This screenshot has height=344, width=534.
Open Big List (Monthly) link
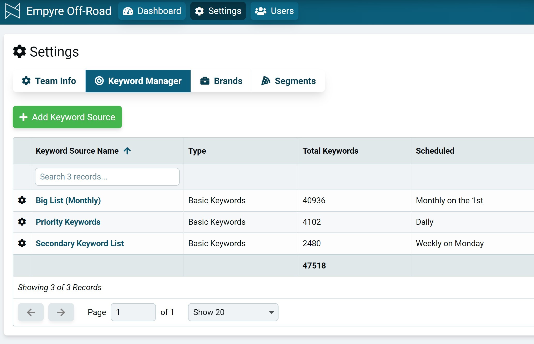68,200
